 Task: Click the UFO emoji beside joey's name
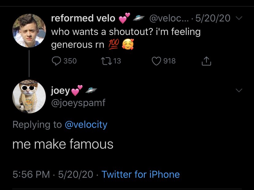[x=91, y=90]
